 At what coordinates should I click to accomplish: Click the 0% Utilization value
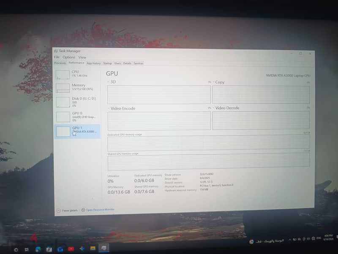pos(111,181)
